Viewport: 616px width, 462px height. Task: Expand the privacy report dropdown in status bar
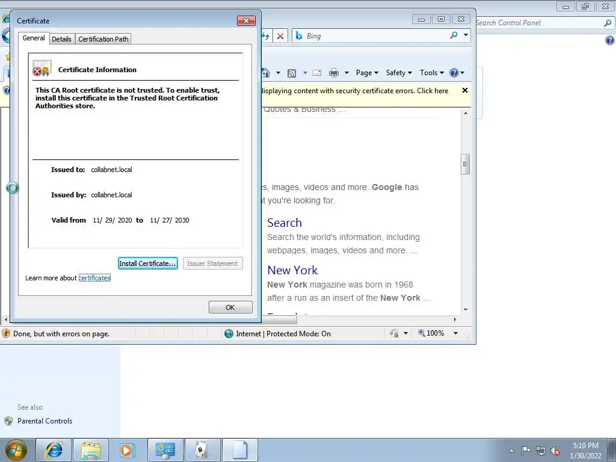(406, 333)
